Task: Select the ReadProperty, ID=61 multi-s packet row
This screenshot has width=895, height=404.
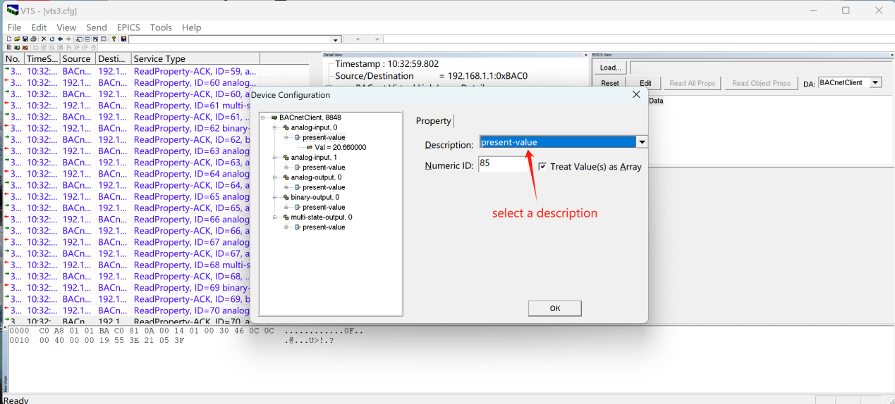Action: pyautogui.click(x=127, y=106)
